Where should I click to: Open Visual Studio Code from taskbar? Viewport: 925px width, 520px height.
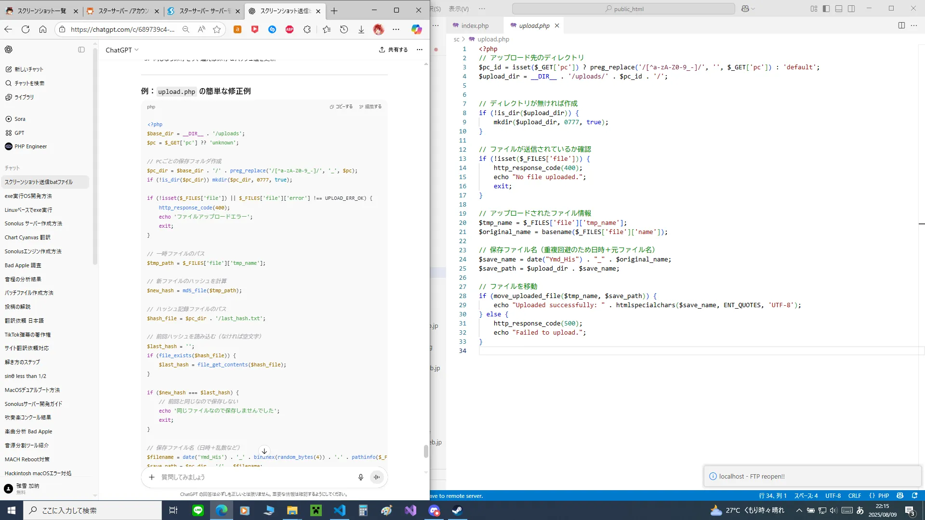click(x=340, y=510)
